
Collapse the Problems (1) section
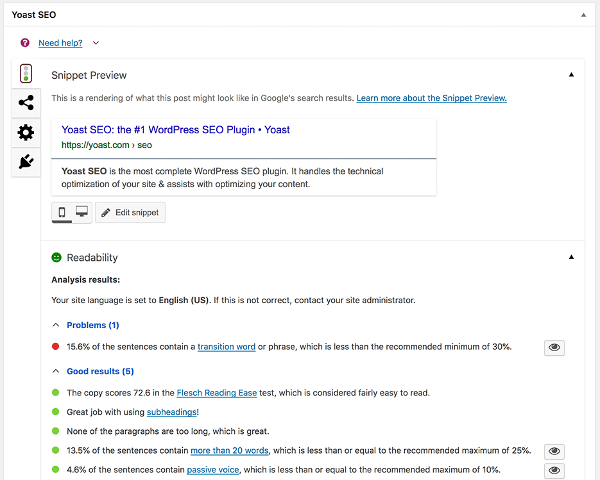(x=56, y=325)
